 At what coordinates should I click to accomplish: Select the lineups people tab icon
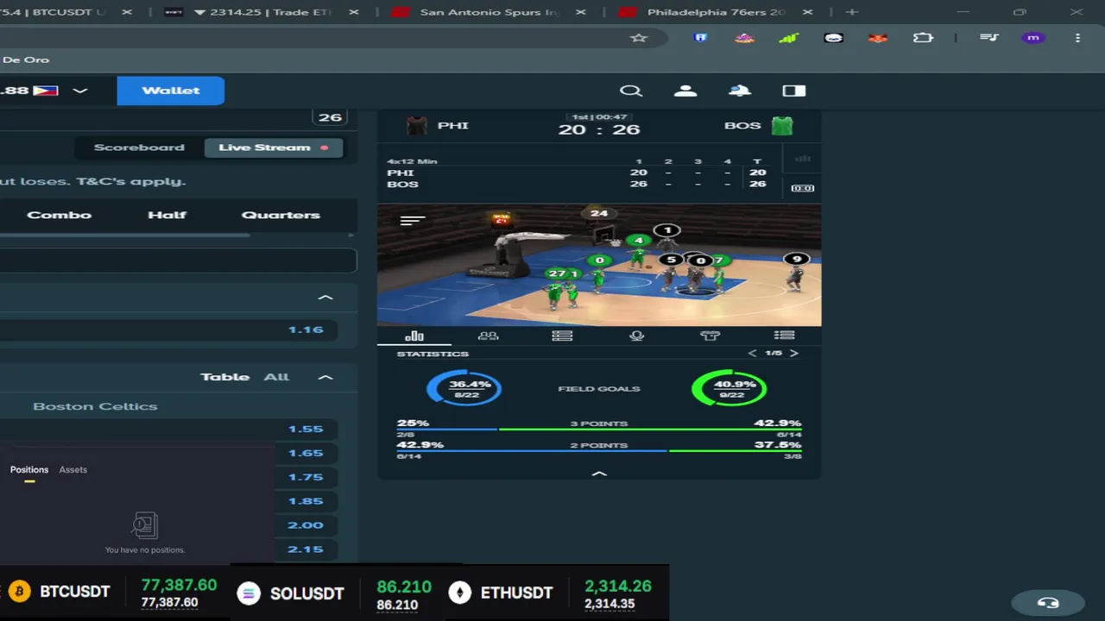[489, 336]
